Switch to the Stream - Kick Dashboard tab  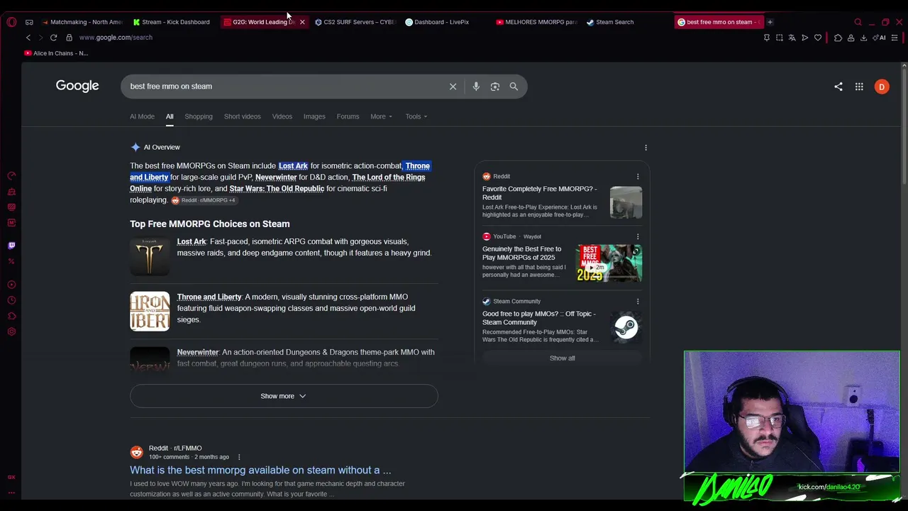pos(171,22)
